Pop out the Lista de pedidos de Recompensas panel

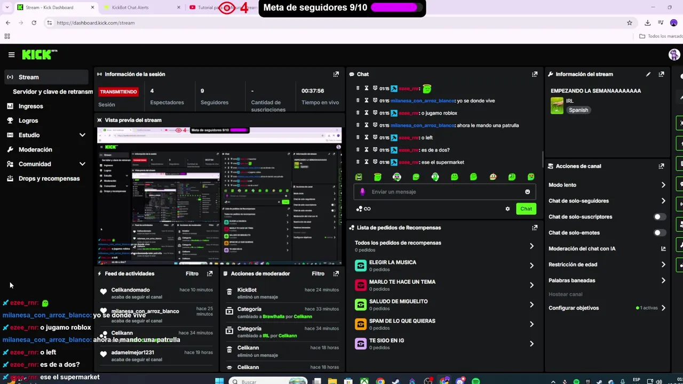point(534,227)
